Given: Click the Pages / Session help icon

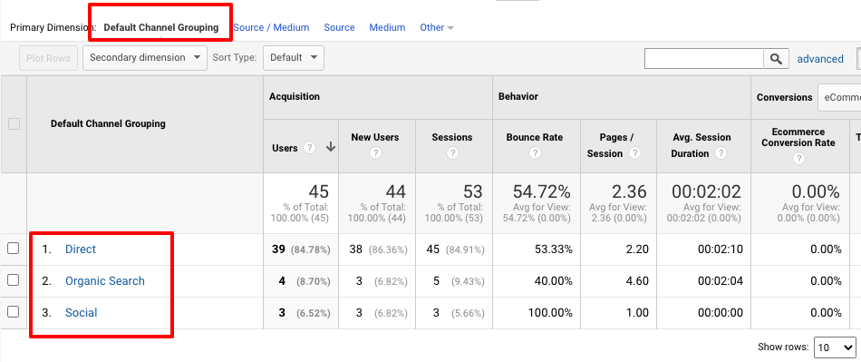Looking at the screenshot, I should [x=634, y=153].
